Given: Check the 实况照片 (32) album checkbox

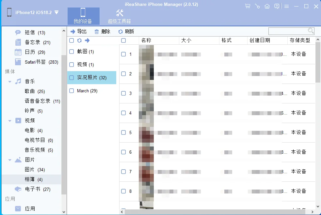Looking at the screenshot, I should click(x=71, y=78).
